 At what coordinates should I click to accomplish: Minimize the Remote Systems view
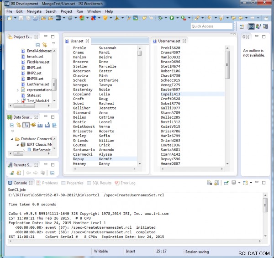pos(46,164)
